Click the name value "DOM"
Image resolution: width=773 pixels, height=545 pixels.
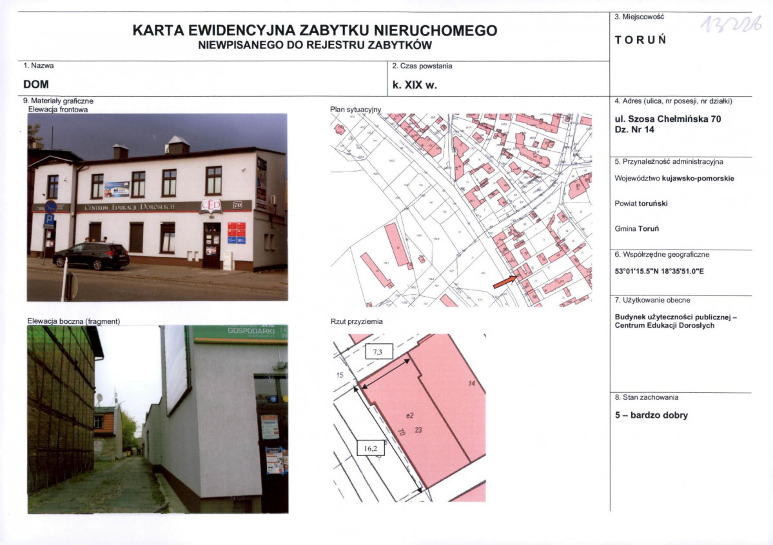click(36, 84)
